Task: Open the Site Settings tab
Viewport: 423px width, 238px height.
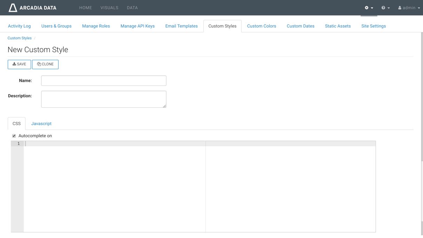Action: click(373, 26)
